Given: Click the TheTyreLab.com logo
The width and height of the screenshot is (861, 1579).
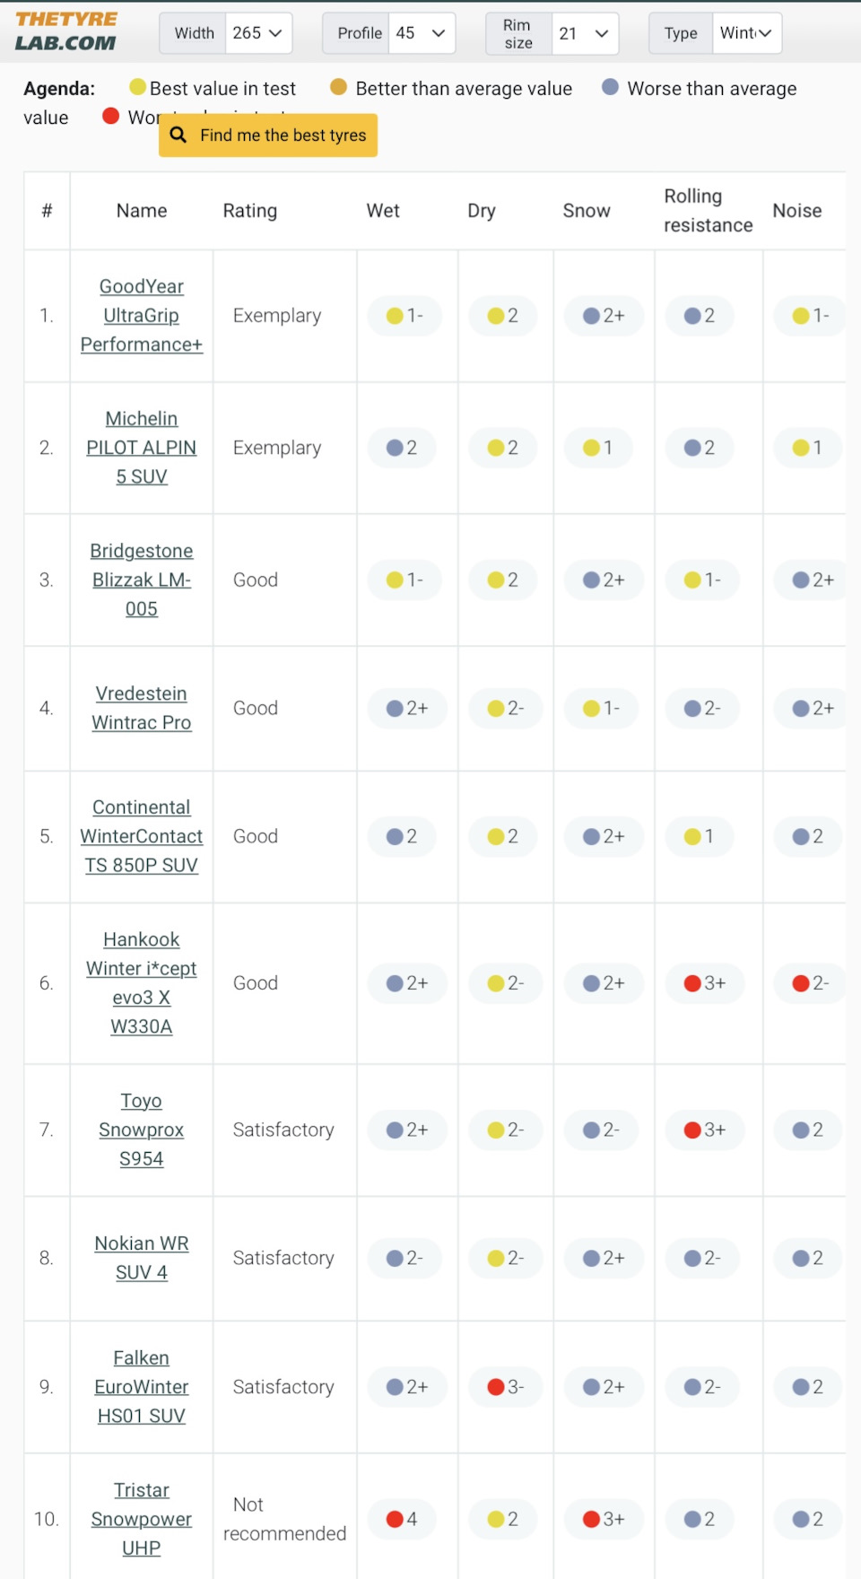Looking at the screenshot, I should pyautogui.click(x=66, y=31).
